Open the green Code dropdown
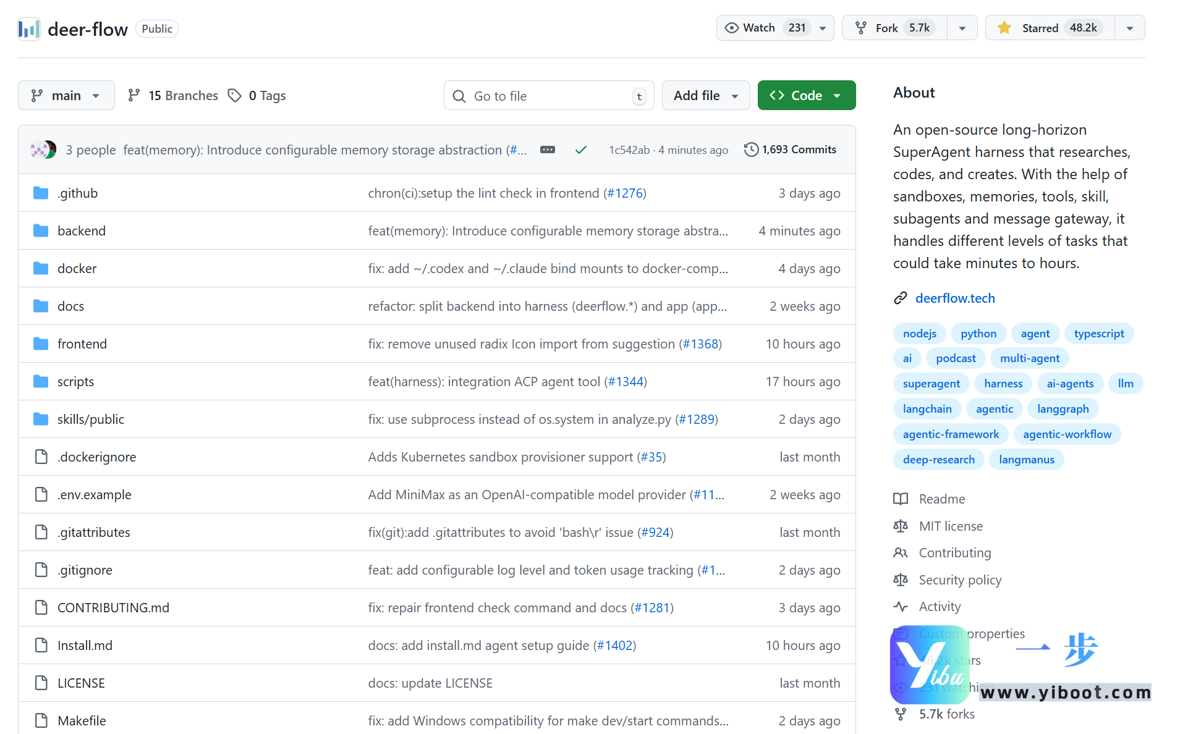 pyautogui.click(x=806, y=96)
